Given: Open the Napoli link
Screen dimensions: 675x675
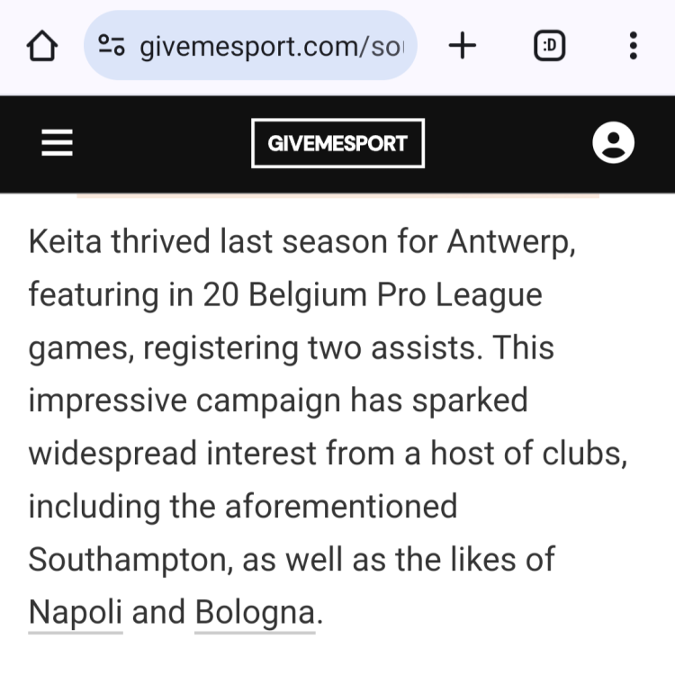Looking at the screenshot, I should point(76,612).
